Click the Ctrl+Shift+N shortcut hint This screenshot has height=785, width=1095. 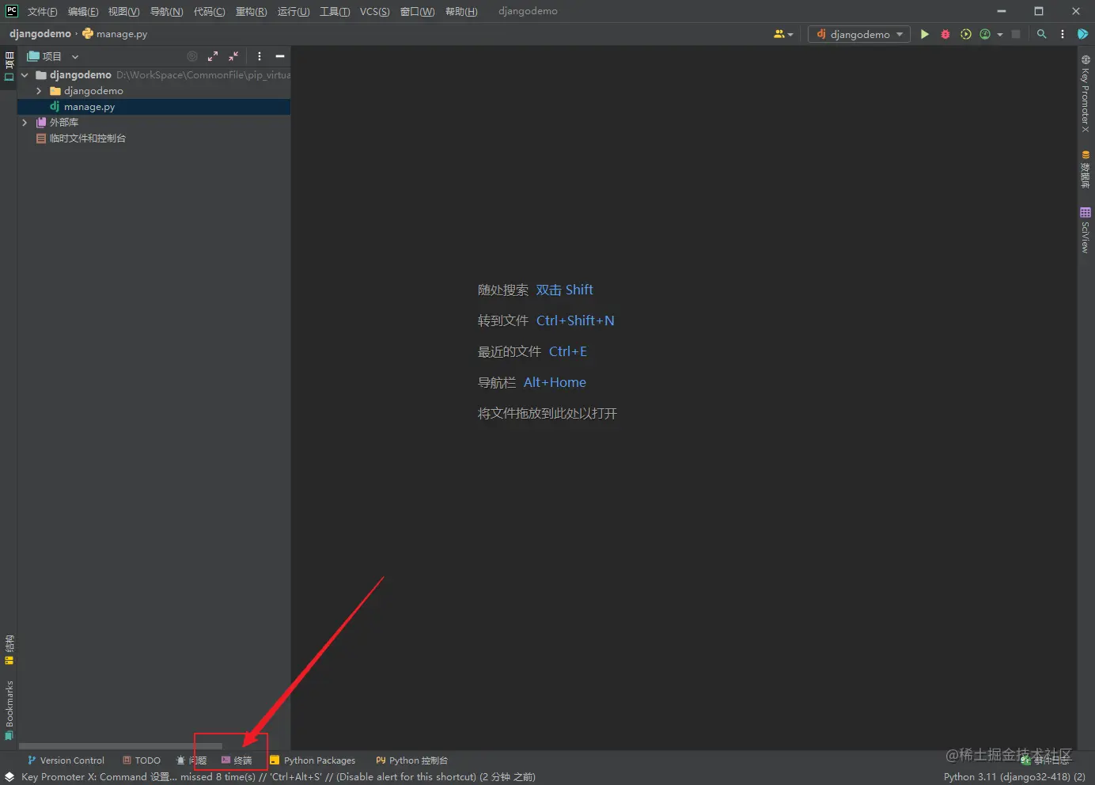(575, 320)
